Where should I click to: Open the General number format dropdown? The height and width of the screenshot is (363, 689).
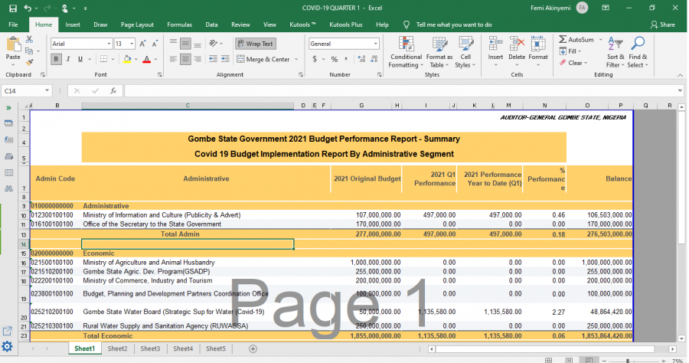coord(375,44)
